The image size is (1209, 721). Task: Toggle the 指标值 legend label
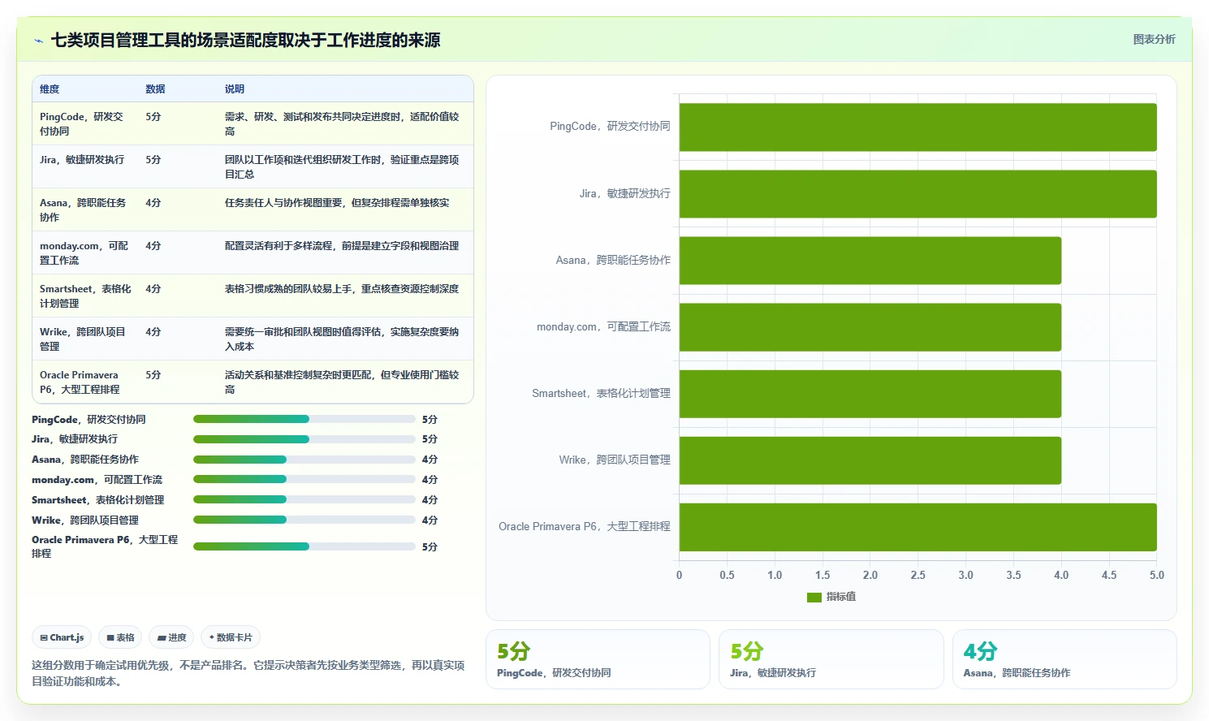[x=841, y=597]
